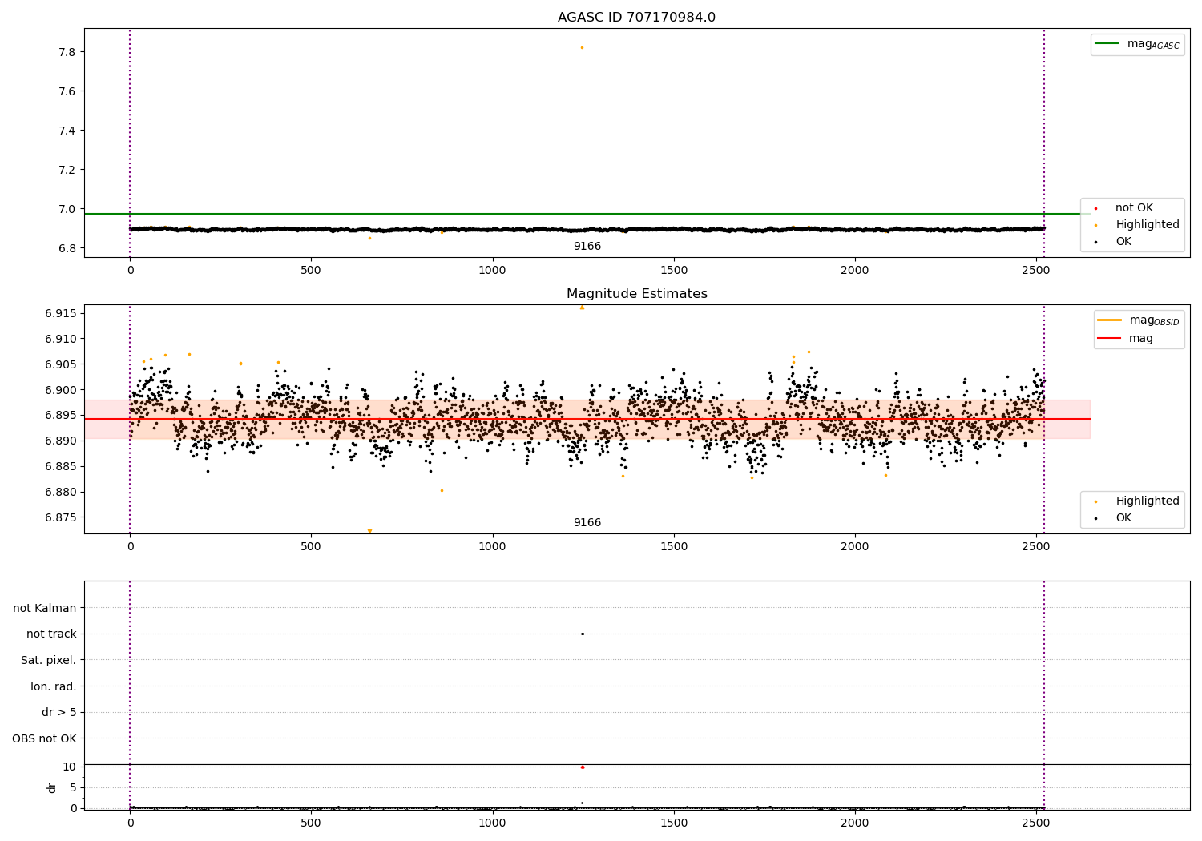Click the 'dr' axis label

(52, 787)
